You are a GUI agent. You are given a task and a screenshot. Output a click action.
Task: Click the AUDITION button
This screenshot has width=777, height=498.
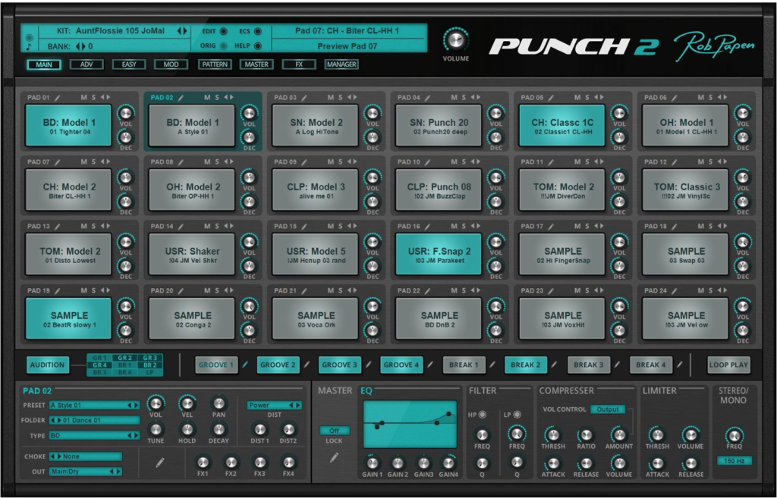pos(47,365)
